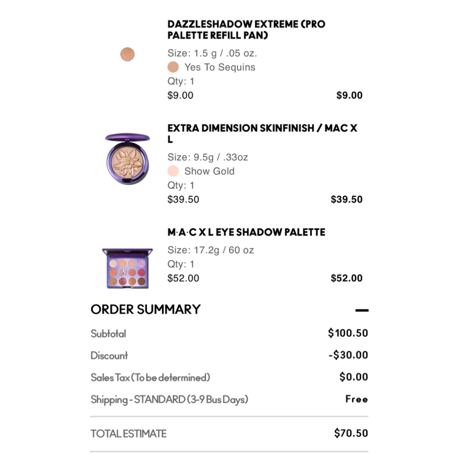Click the Subtotal label

(108, 333)
